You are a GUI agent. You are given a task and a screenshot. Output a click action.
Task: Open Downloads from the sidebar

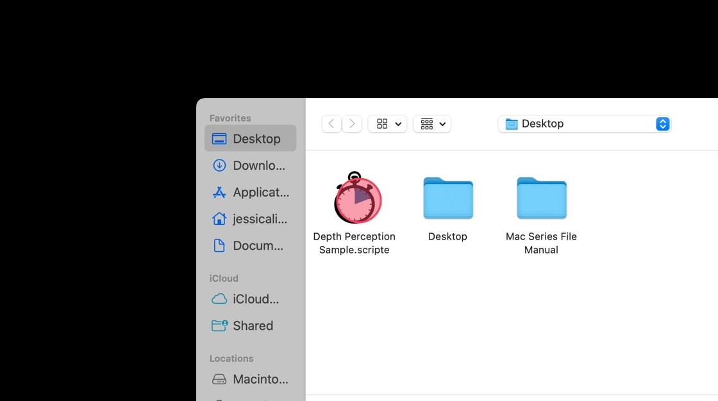tap(250, 165)
